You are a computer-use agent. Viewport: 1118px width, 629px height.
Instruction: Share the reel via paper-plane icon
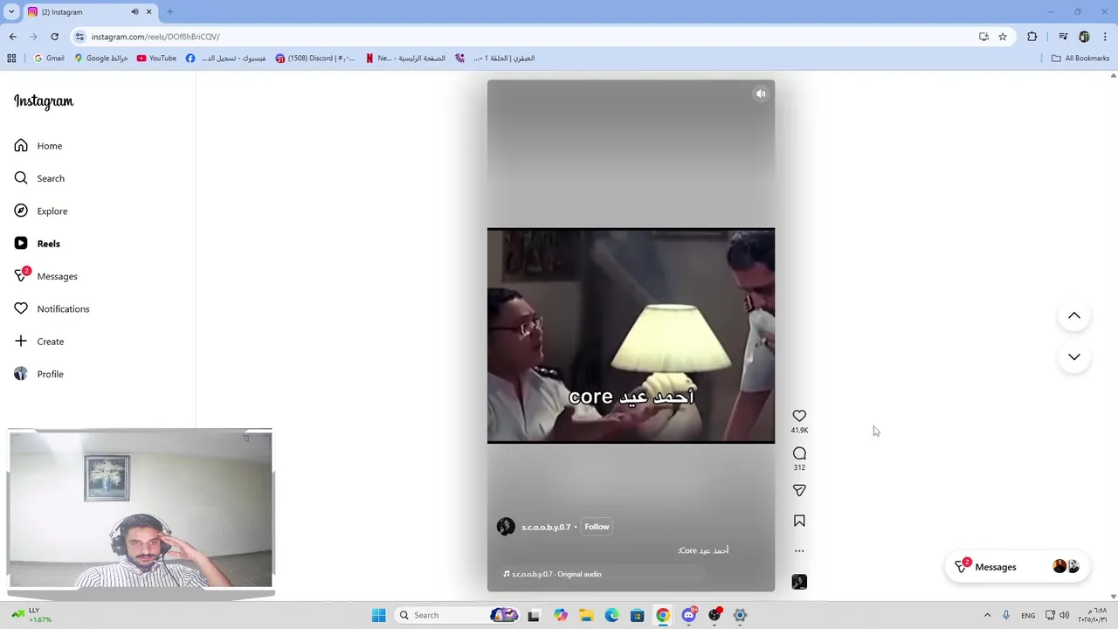click(799, 490)
